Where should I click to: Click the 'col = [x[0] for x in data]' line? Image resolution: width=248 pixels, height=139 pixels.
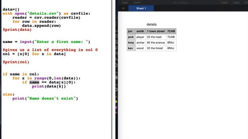click(x=34, y=54)
